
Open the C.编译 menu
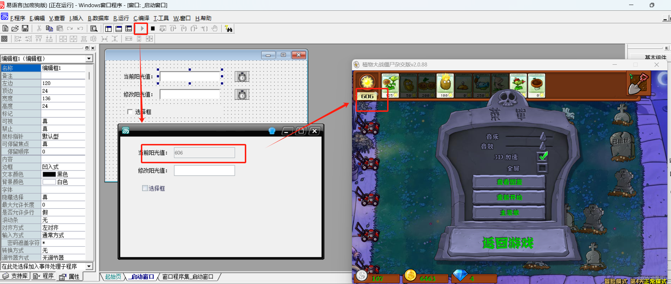click(x=141, y=18)
